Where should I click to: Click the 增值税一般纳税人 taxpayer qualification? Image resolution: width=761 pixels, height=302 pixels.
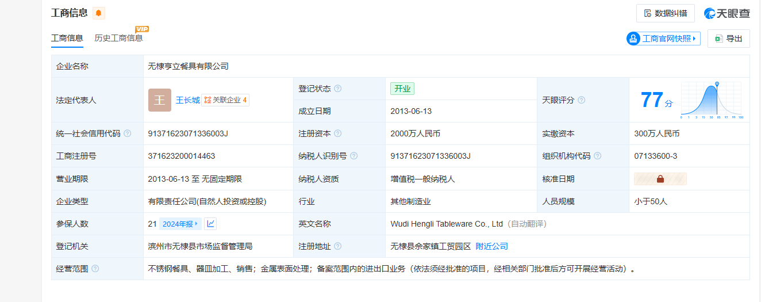pyautogui.click(x=422, y=179)
